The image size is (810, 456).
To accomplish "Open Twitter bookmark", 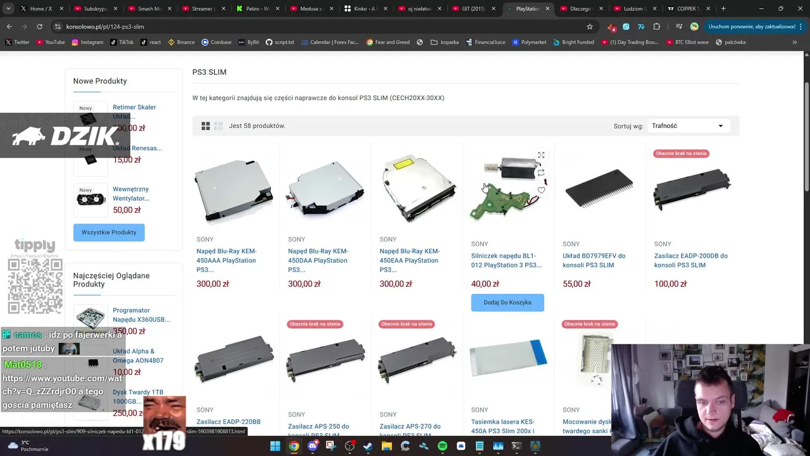I will pyautogui.click(x=18, y=42).
